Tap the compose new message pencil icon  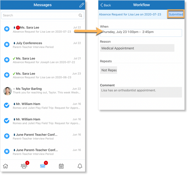[82, 5]
